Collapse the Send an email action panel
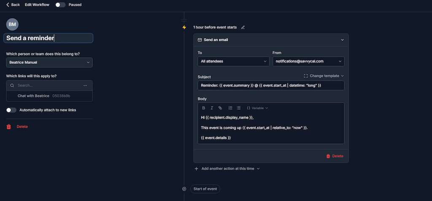Image resolution: width=432 pixels, height=201 pixels. coord(342,40)
